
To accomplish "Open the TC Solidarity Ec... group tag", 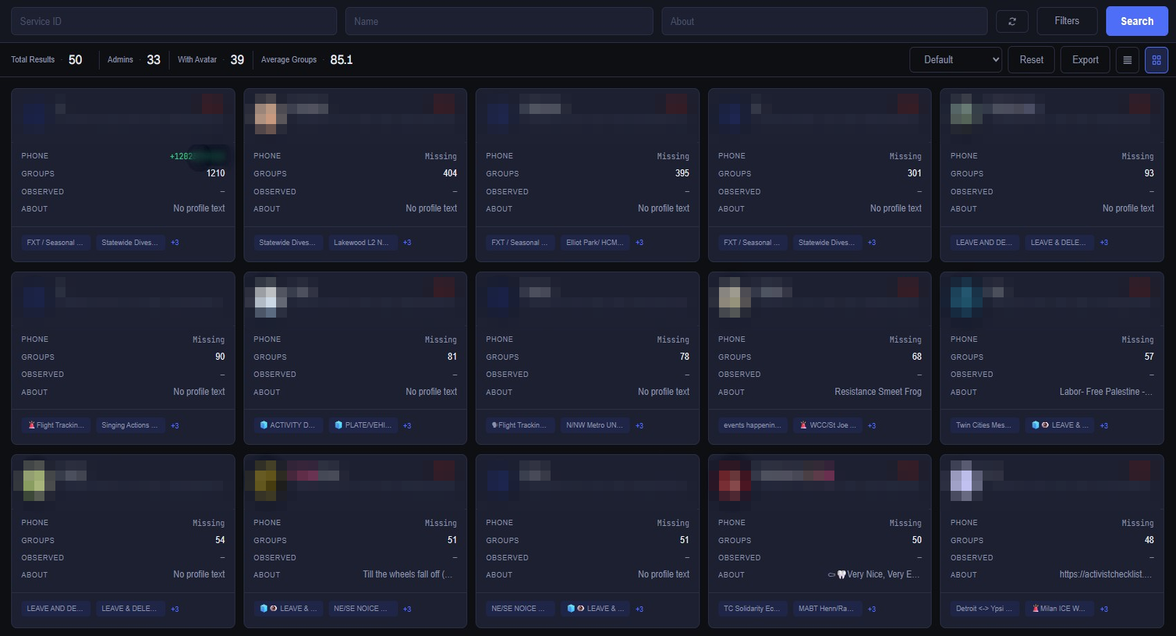I will [x=752, y=609].
